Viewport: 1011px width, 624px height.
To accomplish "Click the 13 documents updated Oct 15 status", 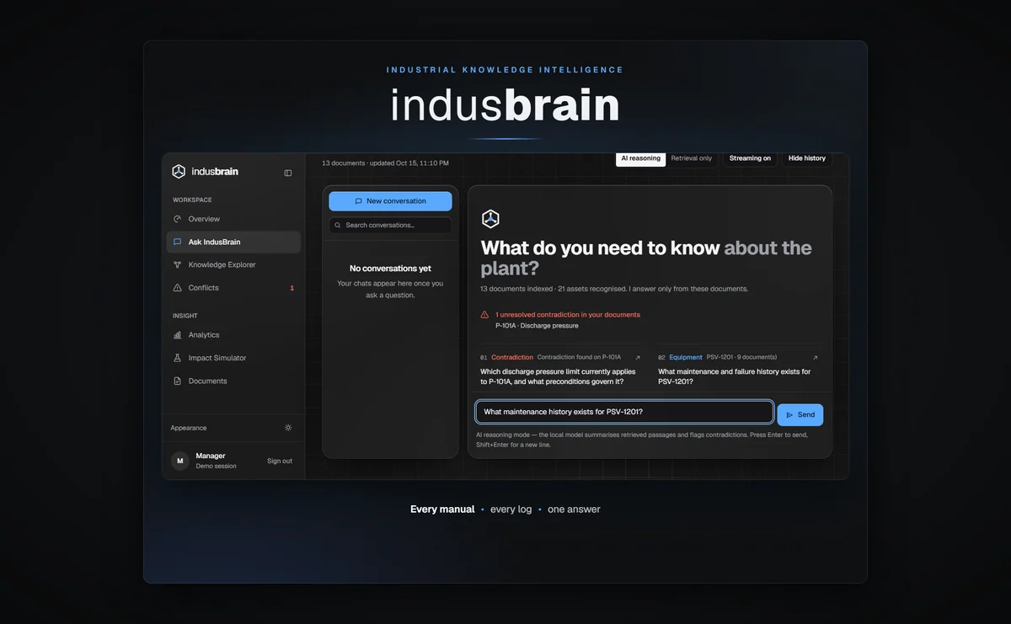I will pyautogui.click(x=385, y=163).
